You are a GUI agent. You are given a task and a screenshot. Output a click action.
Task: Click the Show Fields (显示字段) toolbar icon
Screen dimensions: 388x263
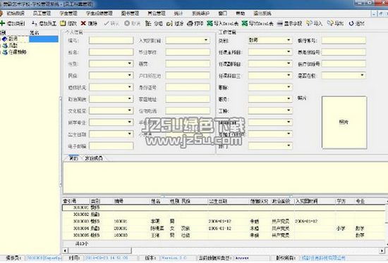[279, 23]
